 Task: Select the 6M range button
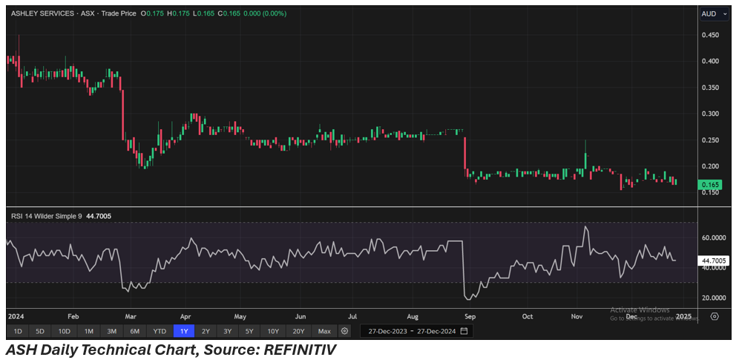(135, 331)
